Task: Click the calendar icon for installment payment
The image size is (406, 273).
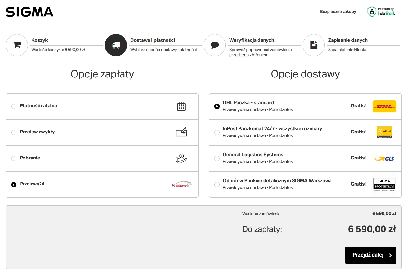Action: (x=182, y=106)
